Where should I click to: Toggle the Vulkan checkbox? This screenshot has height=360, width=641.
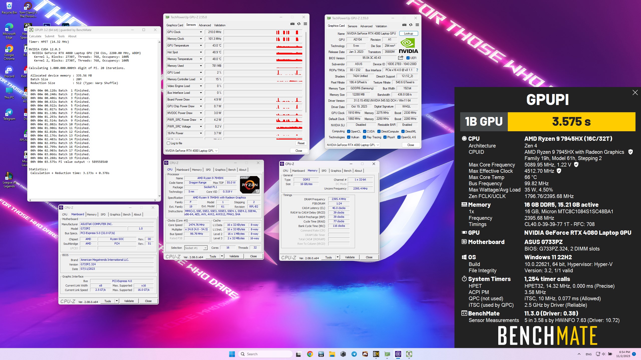pyautogui.click(x=349, y=137)
